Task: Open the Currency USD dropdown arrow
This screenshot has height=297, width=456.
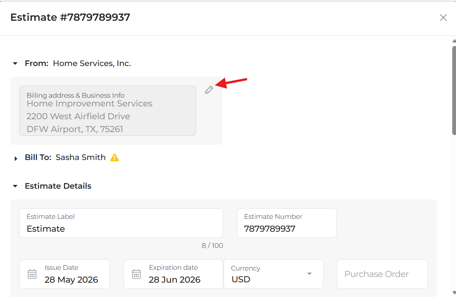Action: click(x=309, y=274)
